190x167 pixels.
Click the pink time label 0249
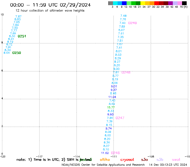coord(132,23)
